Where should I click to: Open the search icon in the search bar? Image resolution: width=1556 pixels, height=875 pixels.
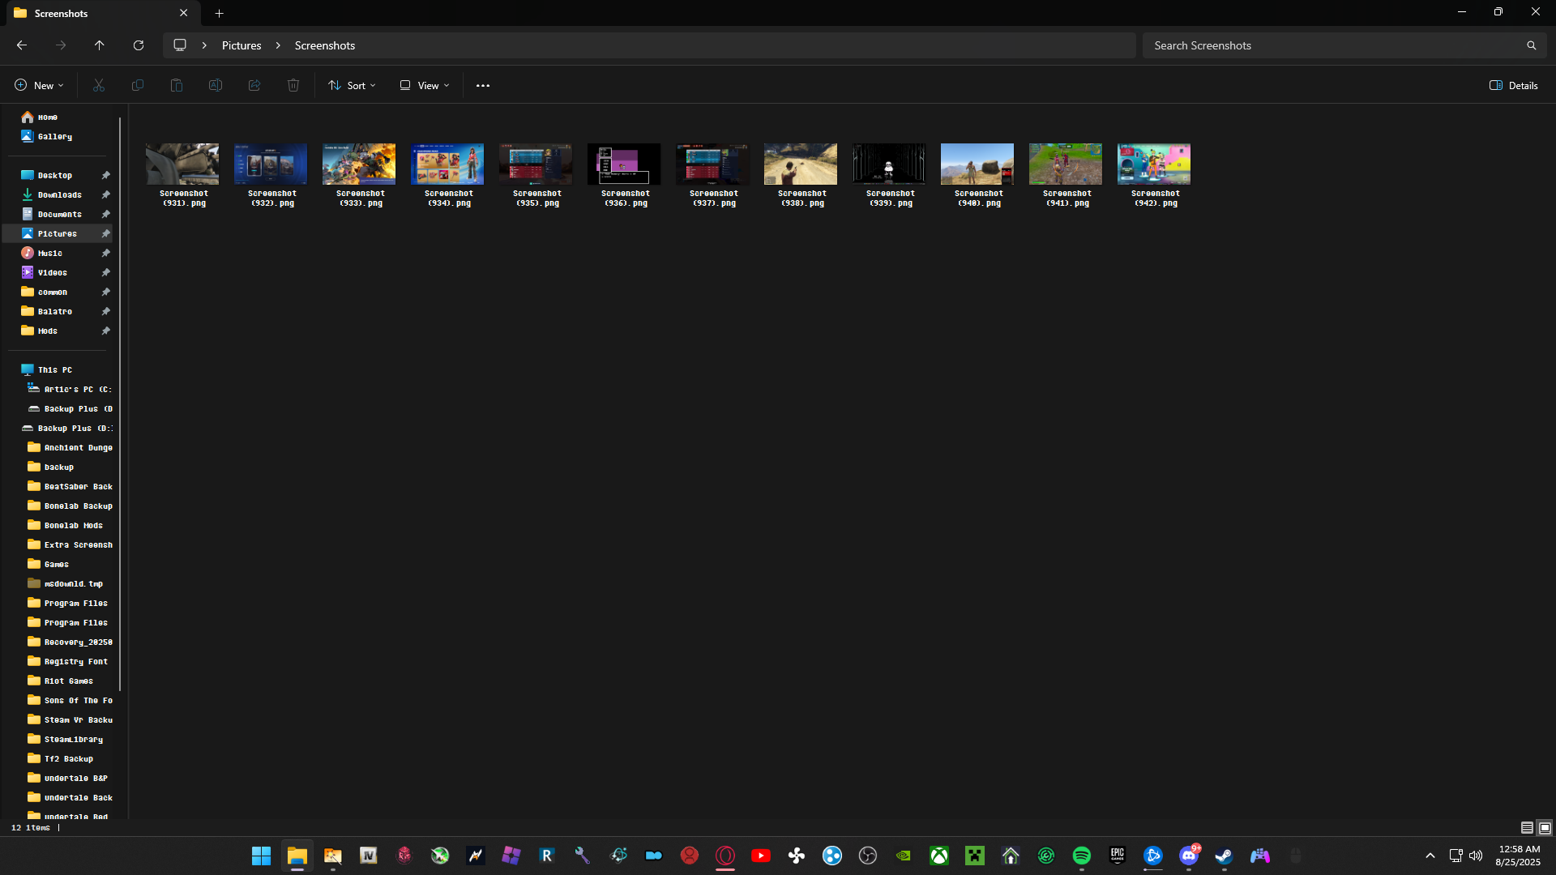point(1531,45)
